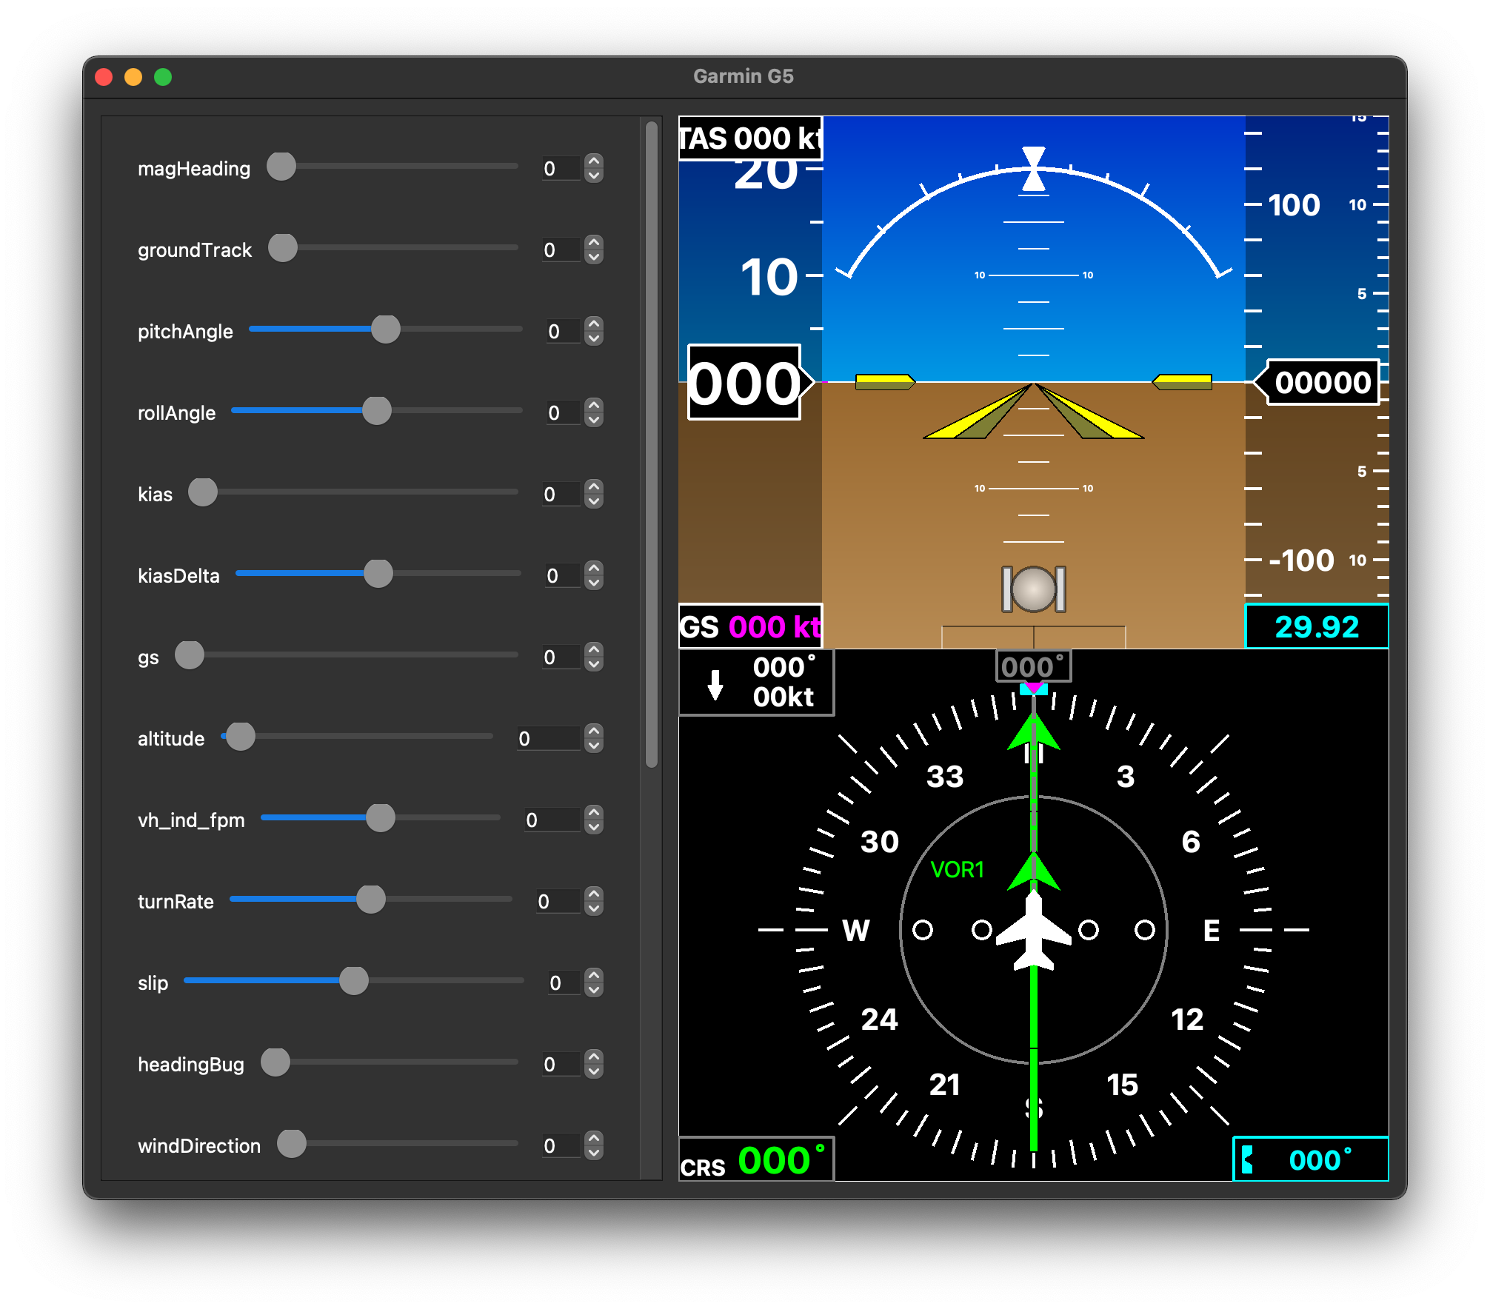Click the parameter panel vertical scrollbar
Image resolution: width=1490 pixels, height=1309 pixels.
652,444
